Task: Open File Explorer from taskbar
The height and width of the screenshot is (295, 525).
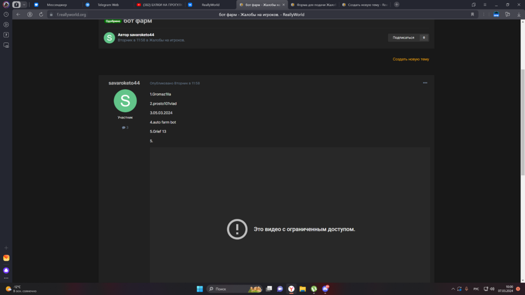Action: pos(303,289)
